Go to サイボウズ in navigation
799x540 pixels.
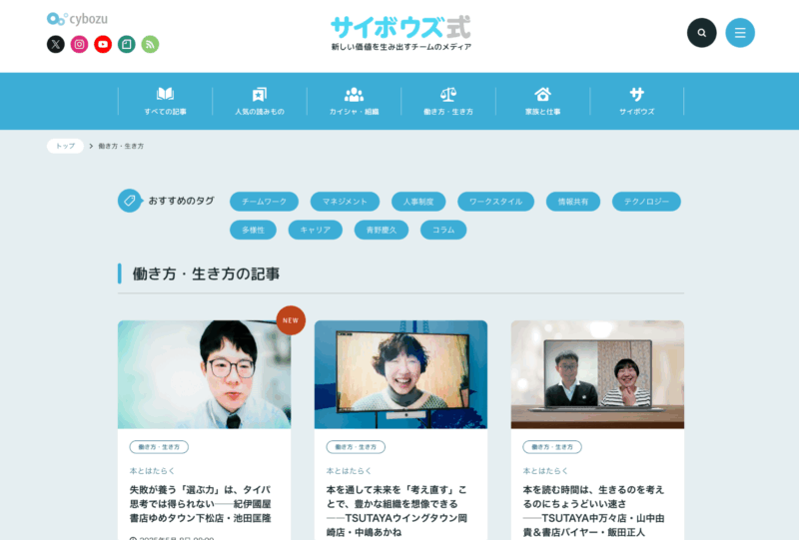pyautogui.click(x=637, y=101)
